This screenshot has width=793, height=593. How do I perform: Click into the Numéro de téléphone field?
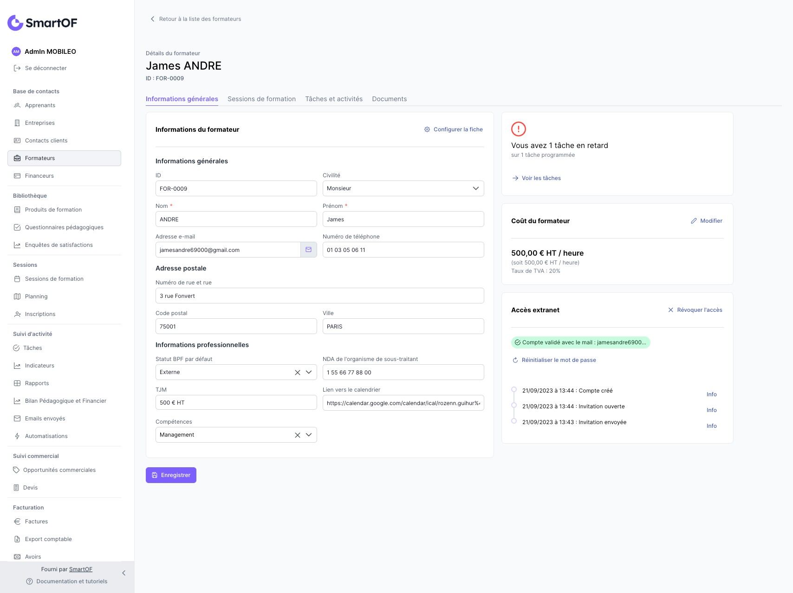point(403,250)
